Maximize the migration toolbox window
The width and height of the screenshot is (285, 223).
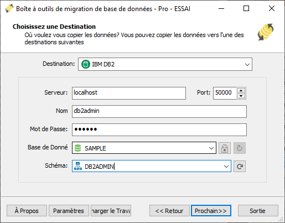coord(246,8)
